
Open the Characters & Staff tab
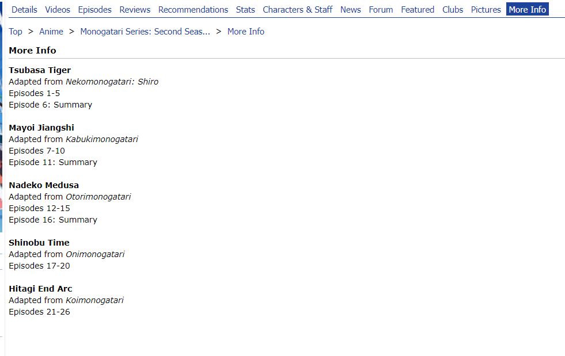coord(297,10)
